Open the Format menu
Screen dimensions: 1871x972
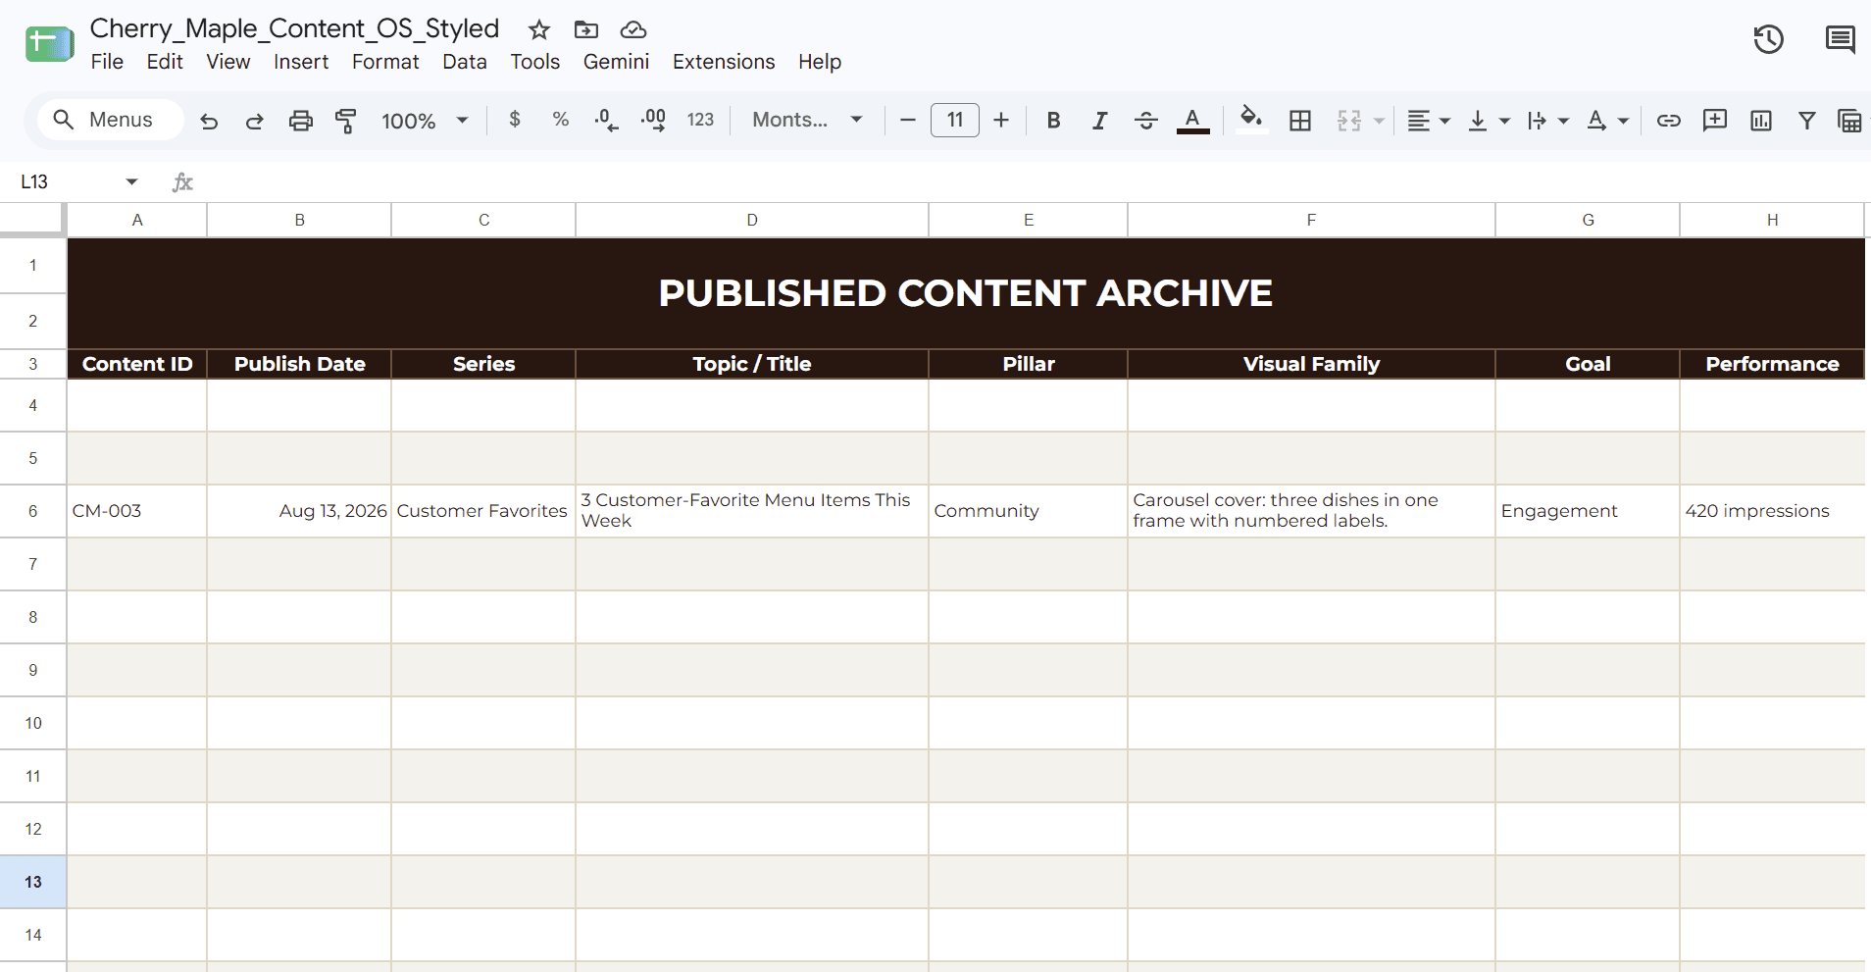point(385,62)
